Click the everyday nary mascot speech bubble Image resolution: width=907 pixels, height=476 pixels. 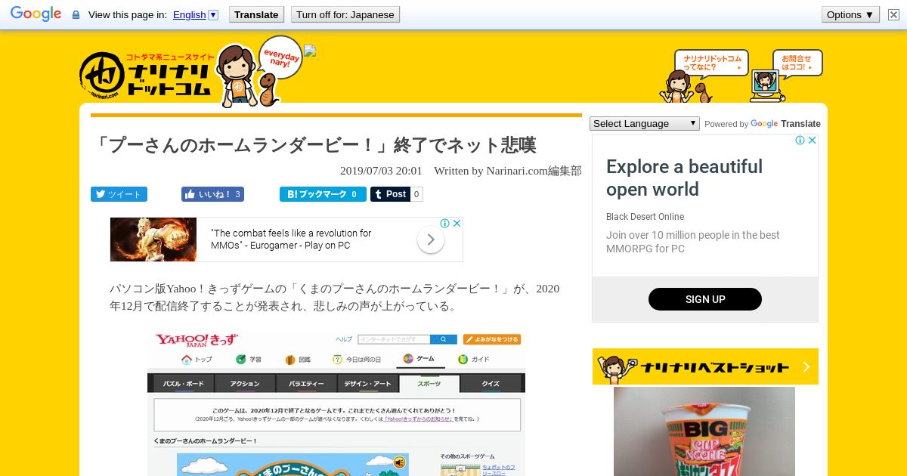(280, 57)
